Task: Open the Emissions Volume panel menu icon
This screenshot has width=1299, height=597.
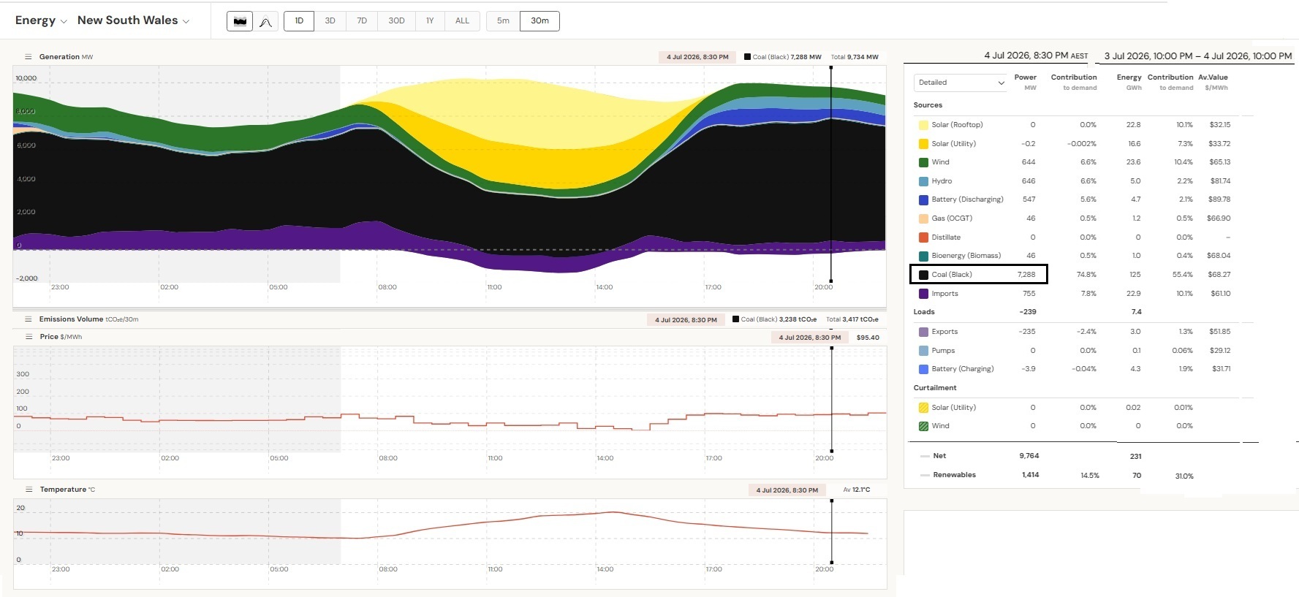Action: [29, 319]
